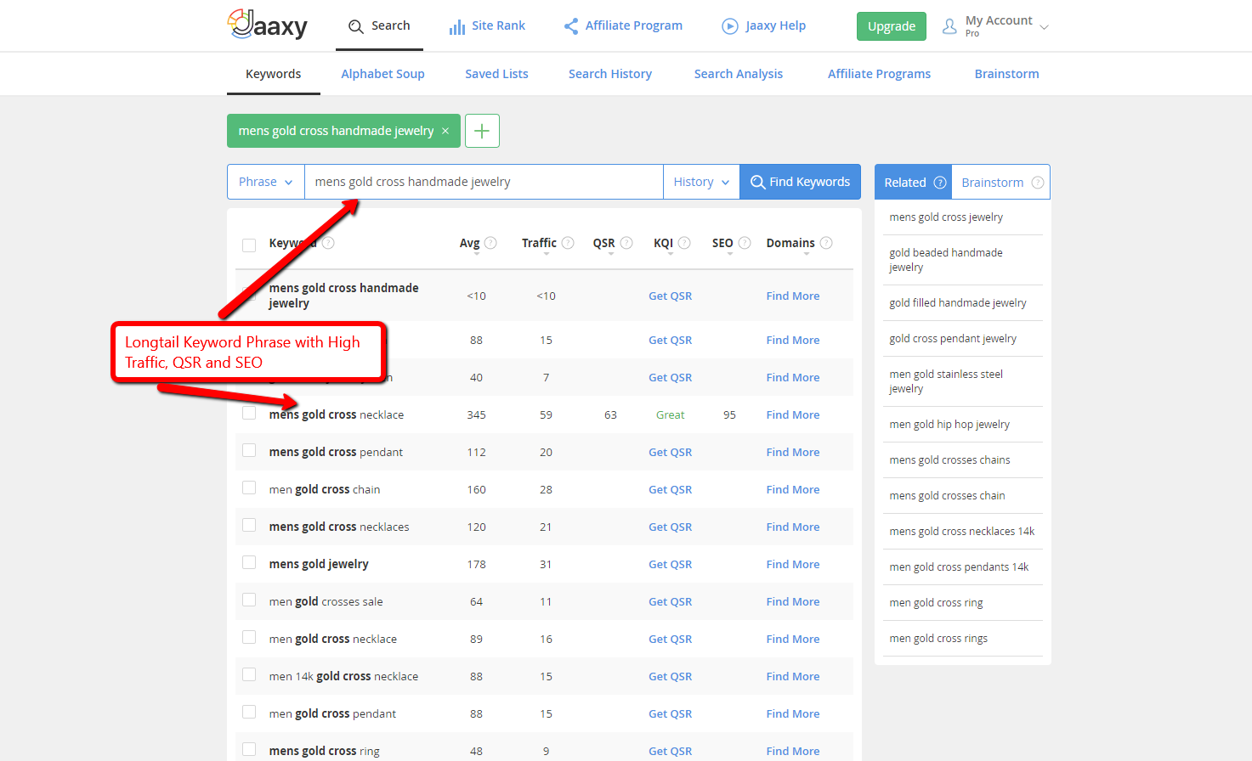Check the men gold cross necklace row
1252x761 pixels.
click(249, 637)
